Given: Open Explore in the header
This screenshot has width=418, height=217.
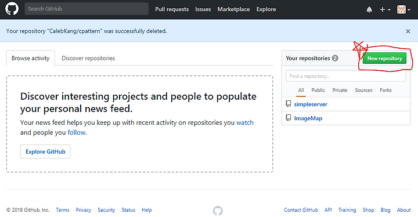Looking at the screenshot, I should [266, 9].
